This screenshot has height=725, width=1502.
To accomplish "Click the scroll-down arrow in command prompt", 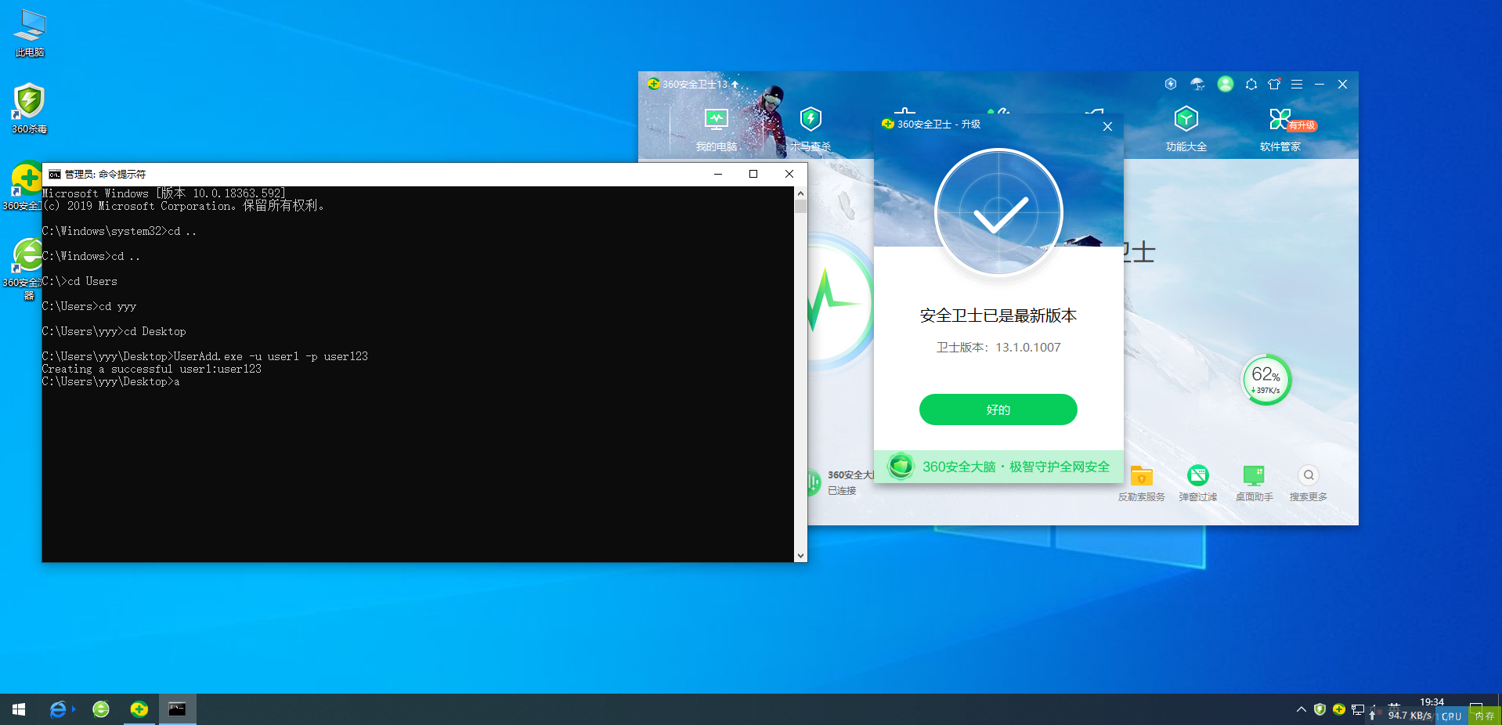I will pyautogui.click(x=800, y=556).
